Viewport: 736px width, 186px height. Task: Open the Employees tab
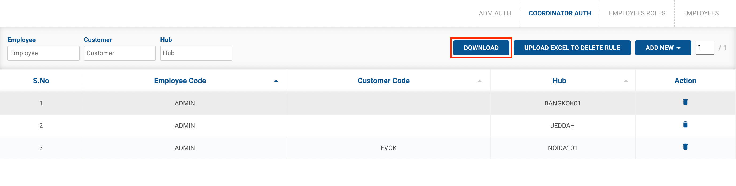tap(700, 13)
